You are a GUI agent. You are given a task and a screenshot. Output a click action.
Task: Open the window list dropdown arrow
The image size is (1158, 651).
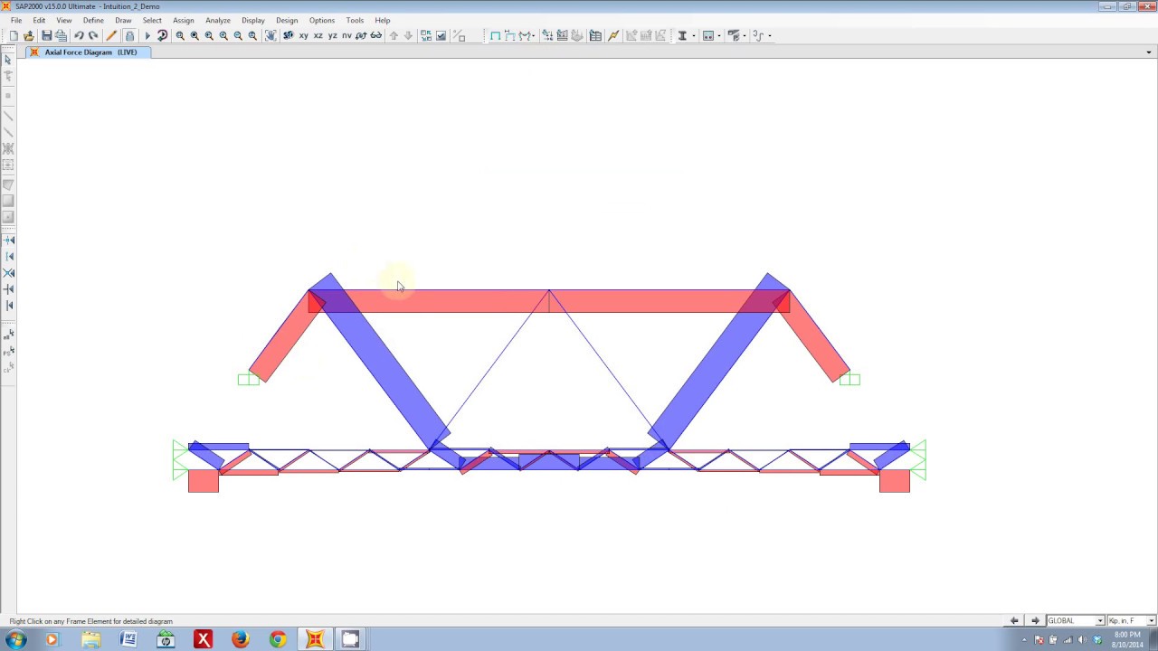coord(1149,52)
